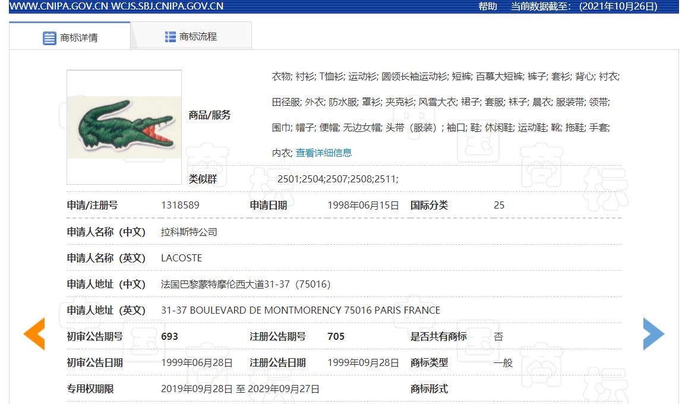682x404 pixels.
Task: Advance to next trademark via right arrow
Action: (x=652, y=334)
